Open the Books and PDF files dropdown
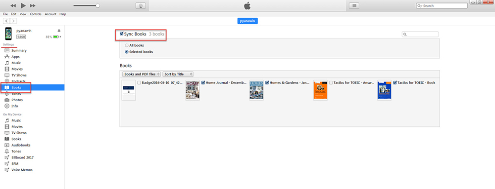Screen dimensions: 495x189 [142, 74]
